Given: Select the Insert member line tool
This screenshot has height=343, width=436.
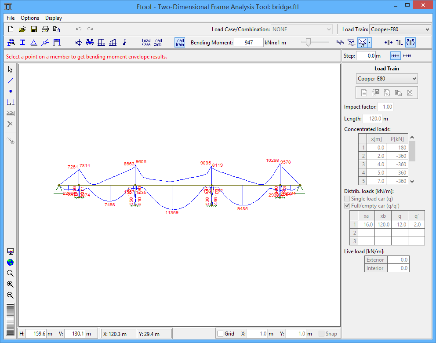Looking at the screenshot, I should click(x=11, y=80).
